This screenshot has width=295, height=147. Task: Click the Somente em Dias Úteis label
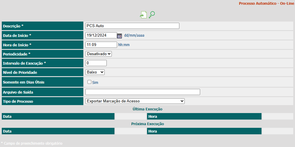[x=24, y=82]
